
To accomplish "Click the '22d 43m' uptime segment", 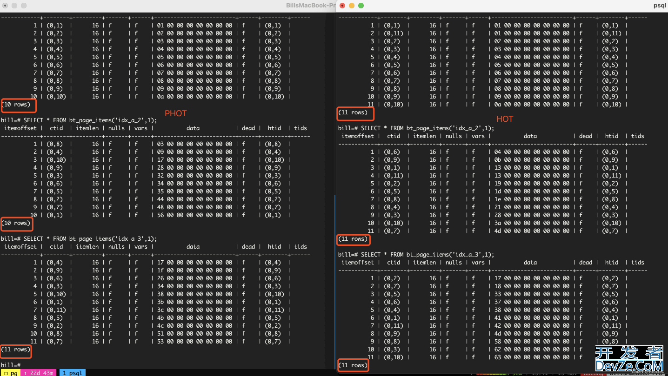I will tap(40, 373).
